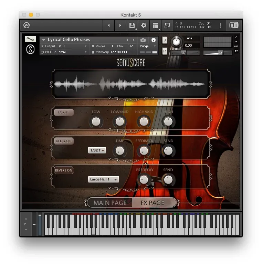262x265 pixels.
Task: Solo the instrument with S button
Action: [x=165, y=40]
